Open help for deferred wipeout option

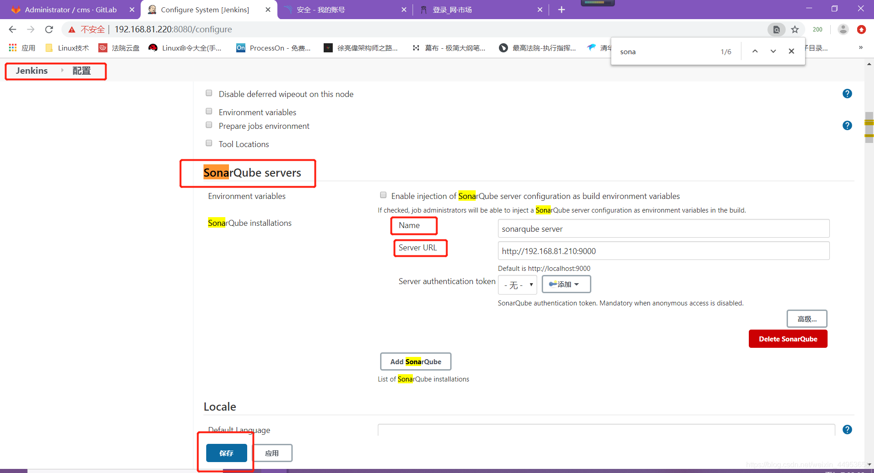[847, 94]
